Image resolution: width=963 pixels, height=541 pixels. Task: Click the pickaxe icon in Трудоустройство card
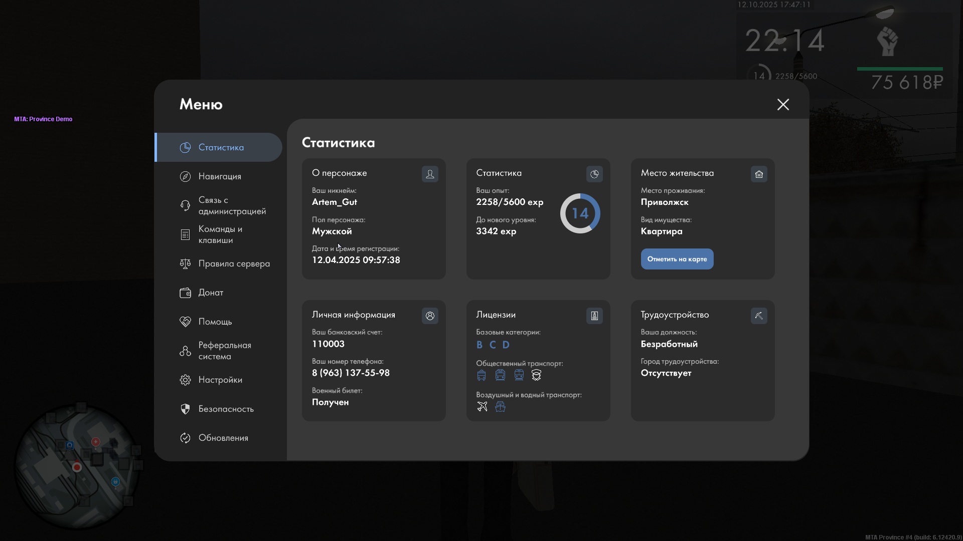(x=759, y=316)
